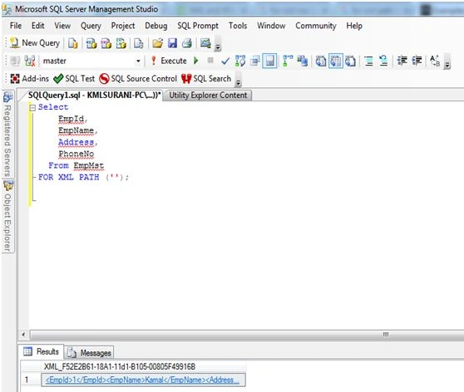Click Display Estimated Execution Plan icon

(240, 61)
